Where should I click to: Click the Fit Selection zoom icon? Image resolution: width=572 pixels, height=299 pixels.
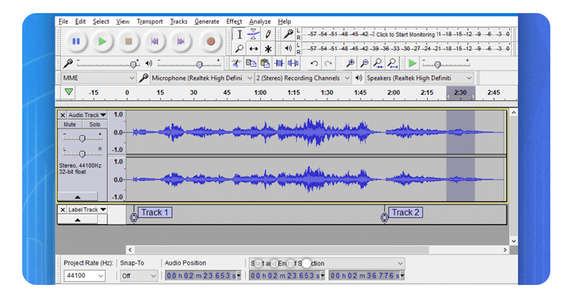click(x=378, y=63)
